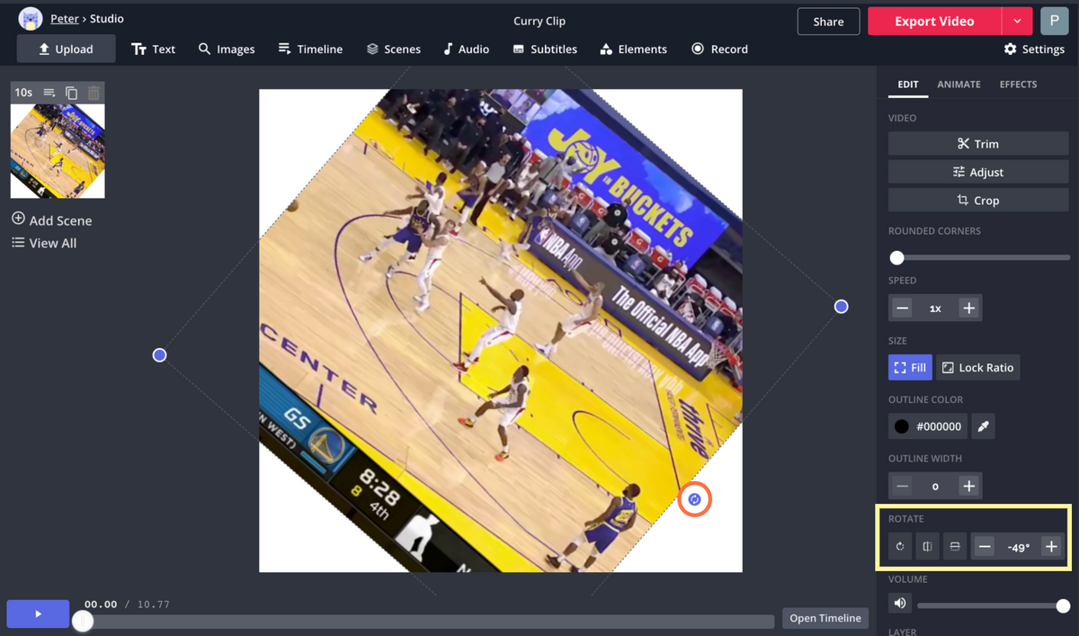
Task: Click the rotate handle on the video canvas
Action: pyautogui.click(x=694, y=499)
